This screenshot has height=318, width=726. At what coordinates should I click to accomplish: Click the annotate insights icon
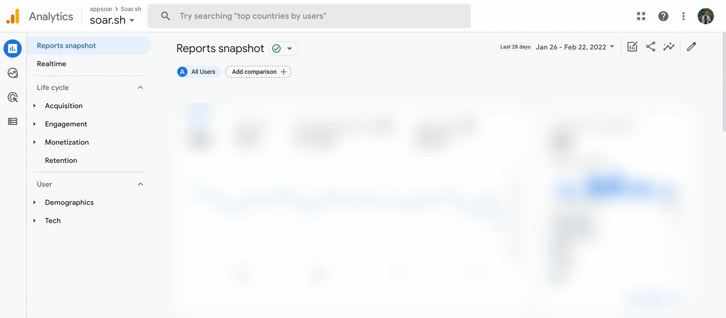670,46
